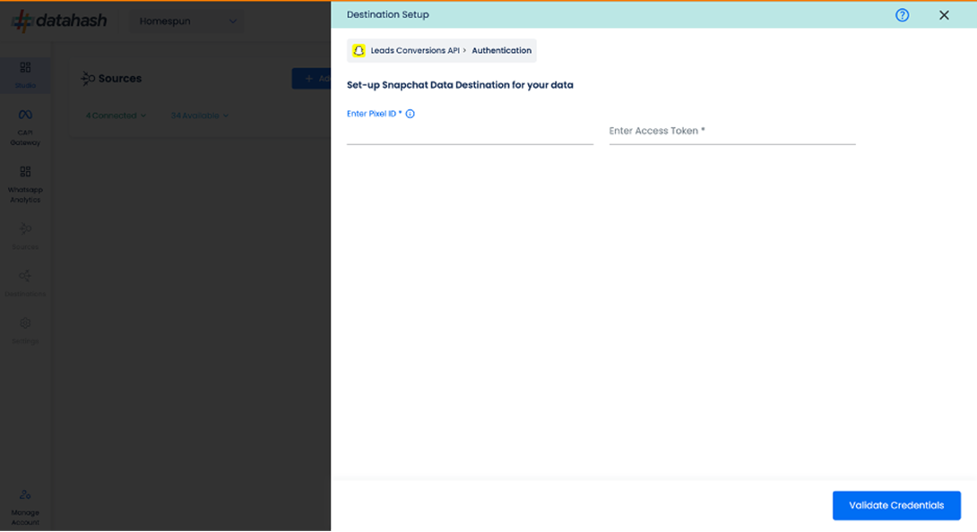Open CAPI Gateway in the sidebar
The image size is (977, 532).
click(26, 127)
